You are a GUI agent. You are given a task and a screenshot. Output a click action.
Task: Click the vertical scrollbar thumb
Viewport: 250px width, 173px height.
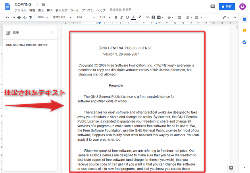click(237, 27)
